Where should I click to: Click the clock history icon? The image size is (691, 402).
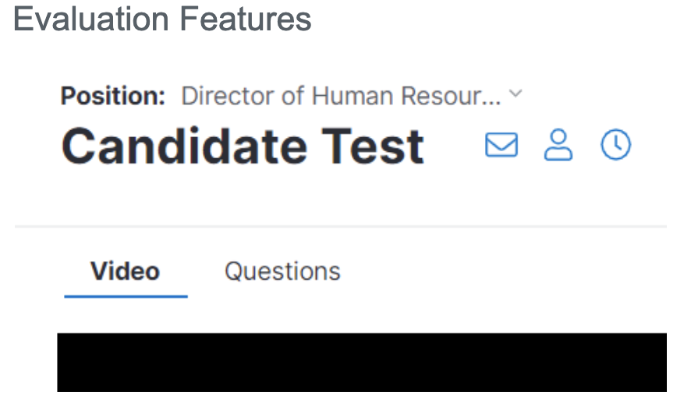(615, 145)
